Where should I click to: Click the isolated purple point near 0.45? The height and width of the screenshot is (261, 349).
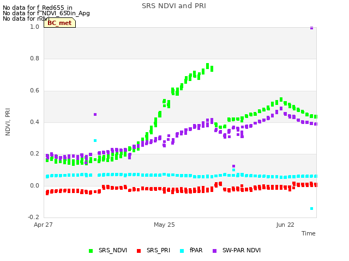pyautogui.click(x=95, y=114)
